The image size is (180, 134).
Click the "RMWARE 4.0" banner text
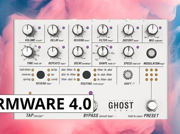click(x=46, y=103)
